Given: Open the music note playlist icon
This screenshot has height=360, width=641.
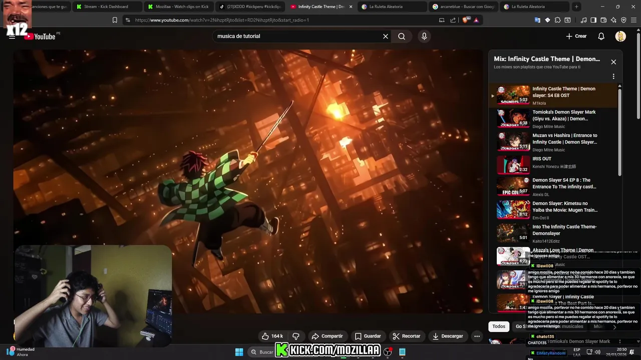Looking at the screenshot, I should (583, 20).
